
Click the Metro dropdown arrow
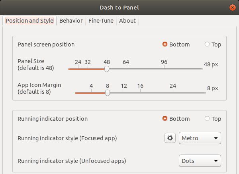215,138
